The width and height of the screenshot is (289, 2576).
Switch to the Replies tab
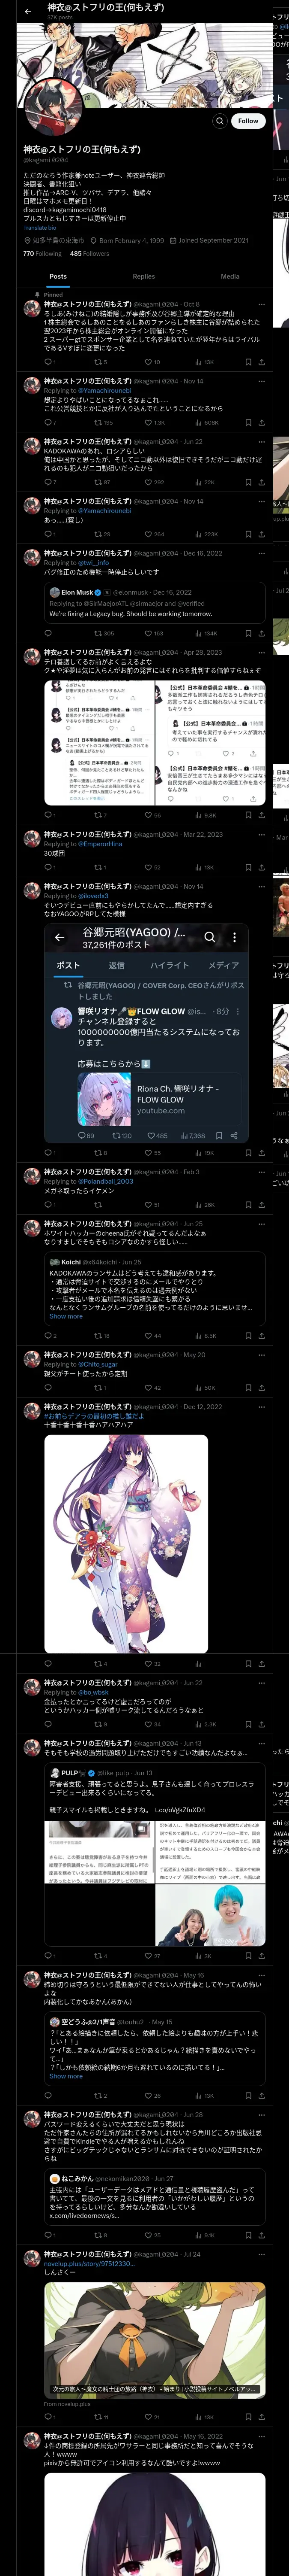point(143,276)
